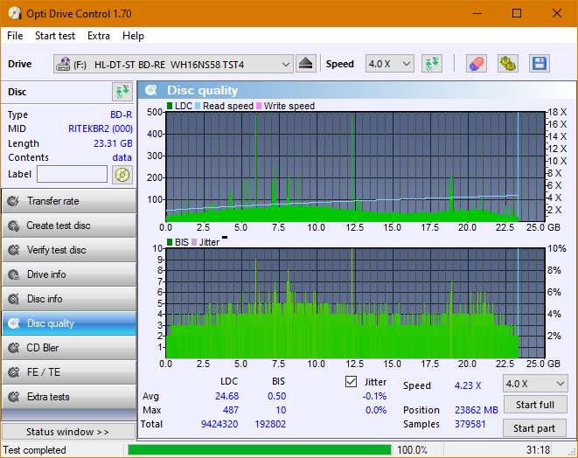Click the BIS avg 0.50 value

(277, 396)
